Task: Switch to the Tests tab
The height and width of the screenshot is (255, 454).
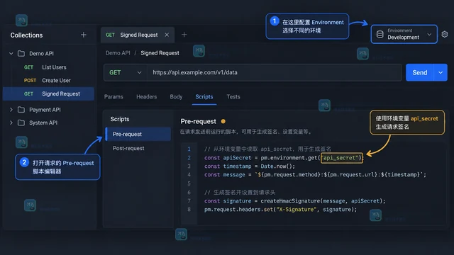Action: (x=233, y=97)
